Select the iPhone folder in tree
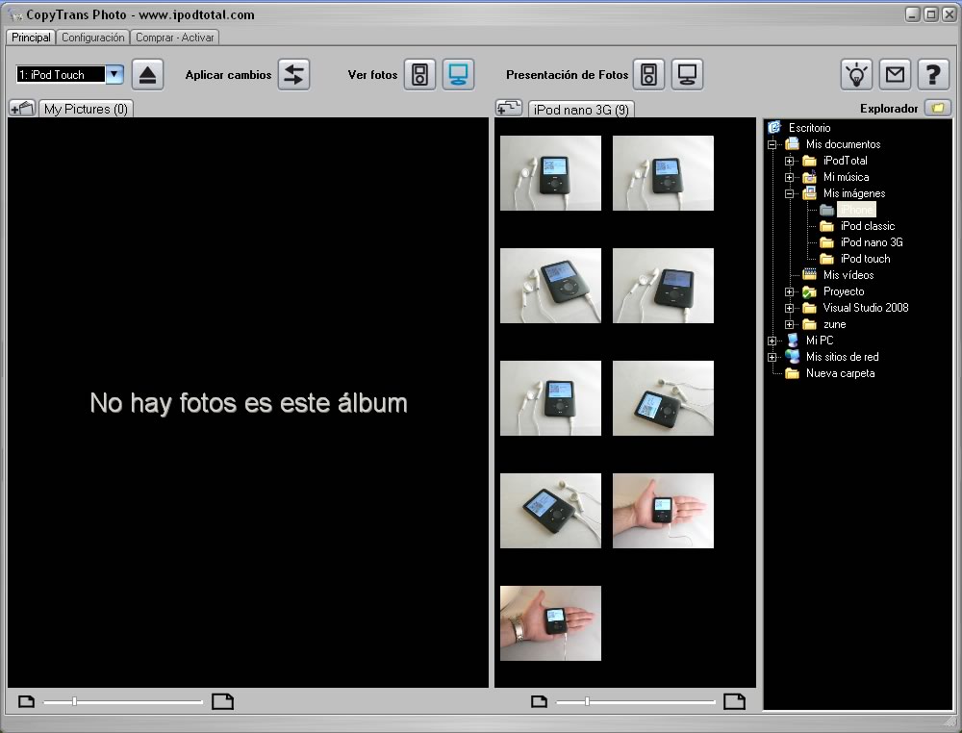Image resolution: width=962 pixels, height=733 pixels. [856, 210]
